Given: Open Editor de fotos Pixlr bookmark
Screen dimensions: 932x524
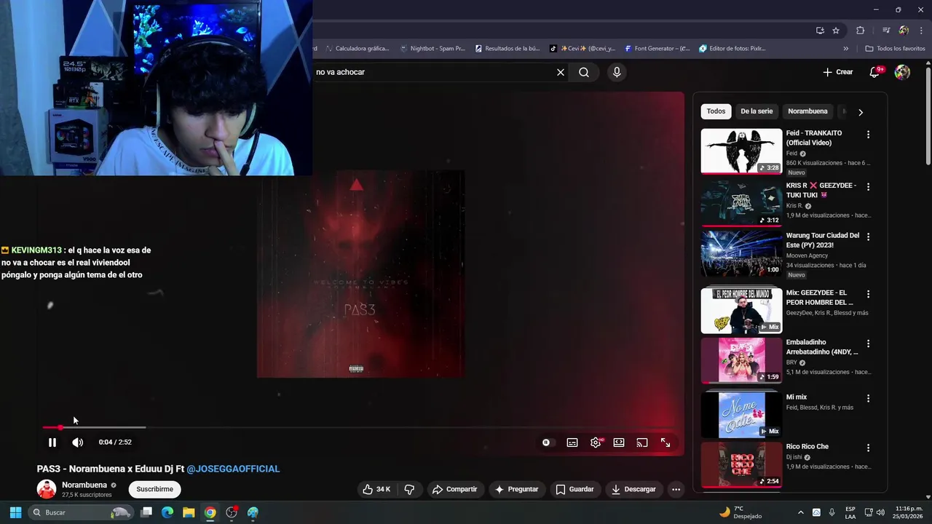Looking at the screenshot, I should [732, 49].
